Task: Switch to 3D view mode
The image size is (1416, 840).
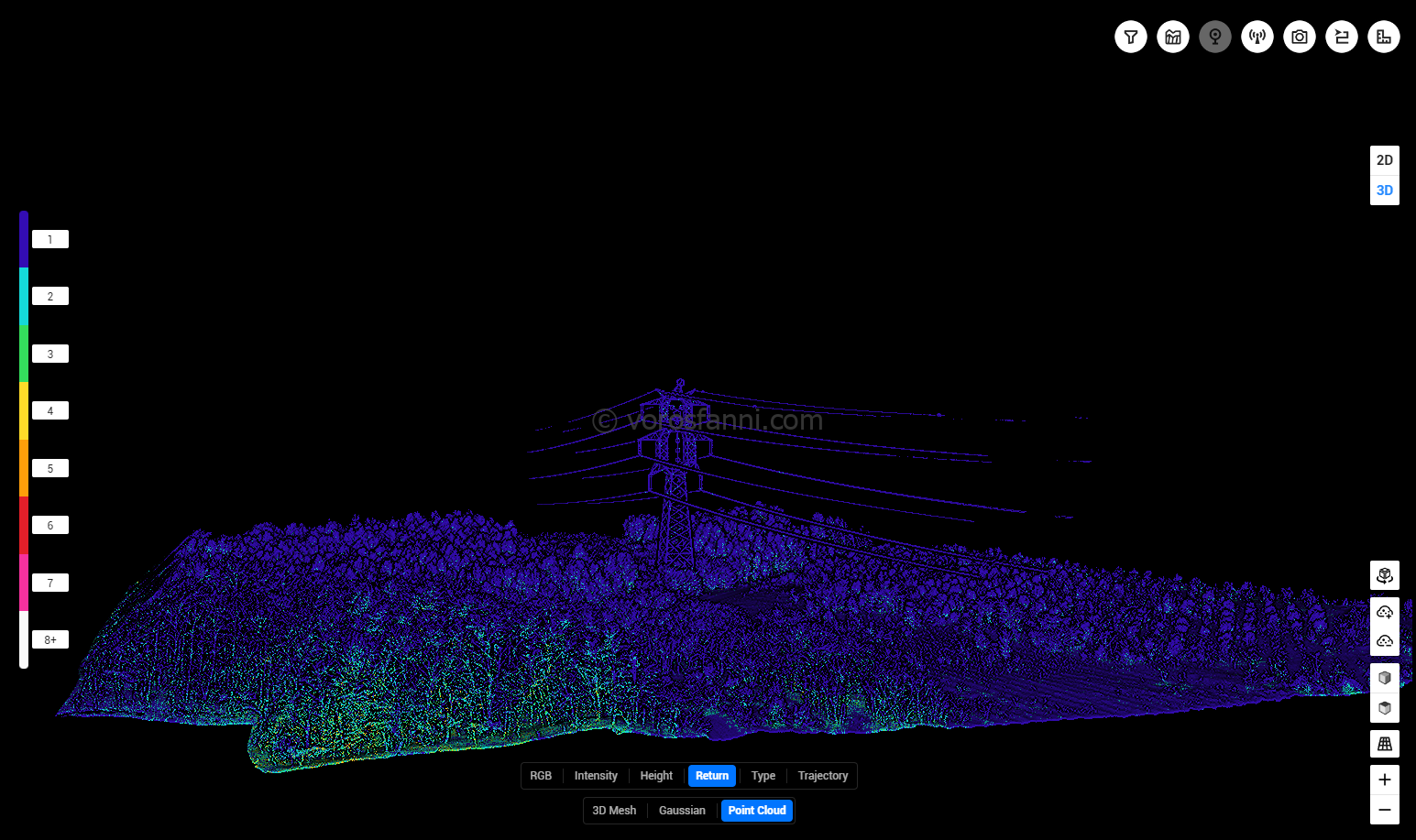Action: (x=1385, y=191)
